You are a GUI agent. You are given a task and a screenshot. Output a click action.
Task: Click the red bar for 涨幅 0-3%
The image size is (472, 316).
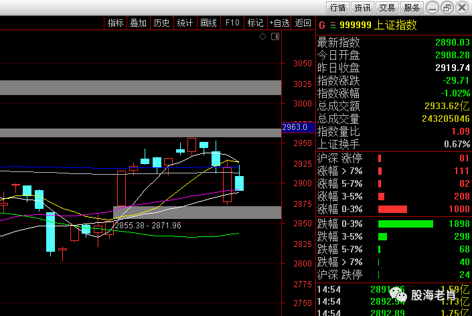[x=392, y=209]
